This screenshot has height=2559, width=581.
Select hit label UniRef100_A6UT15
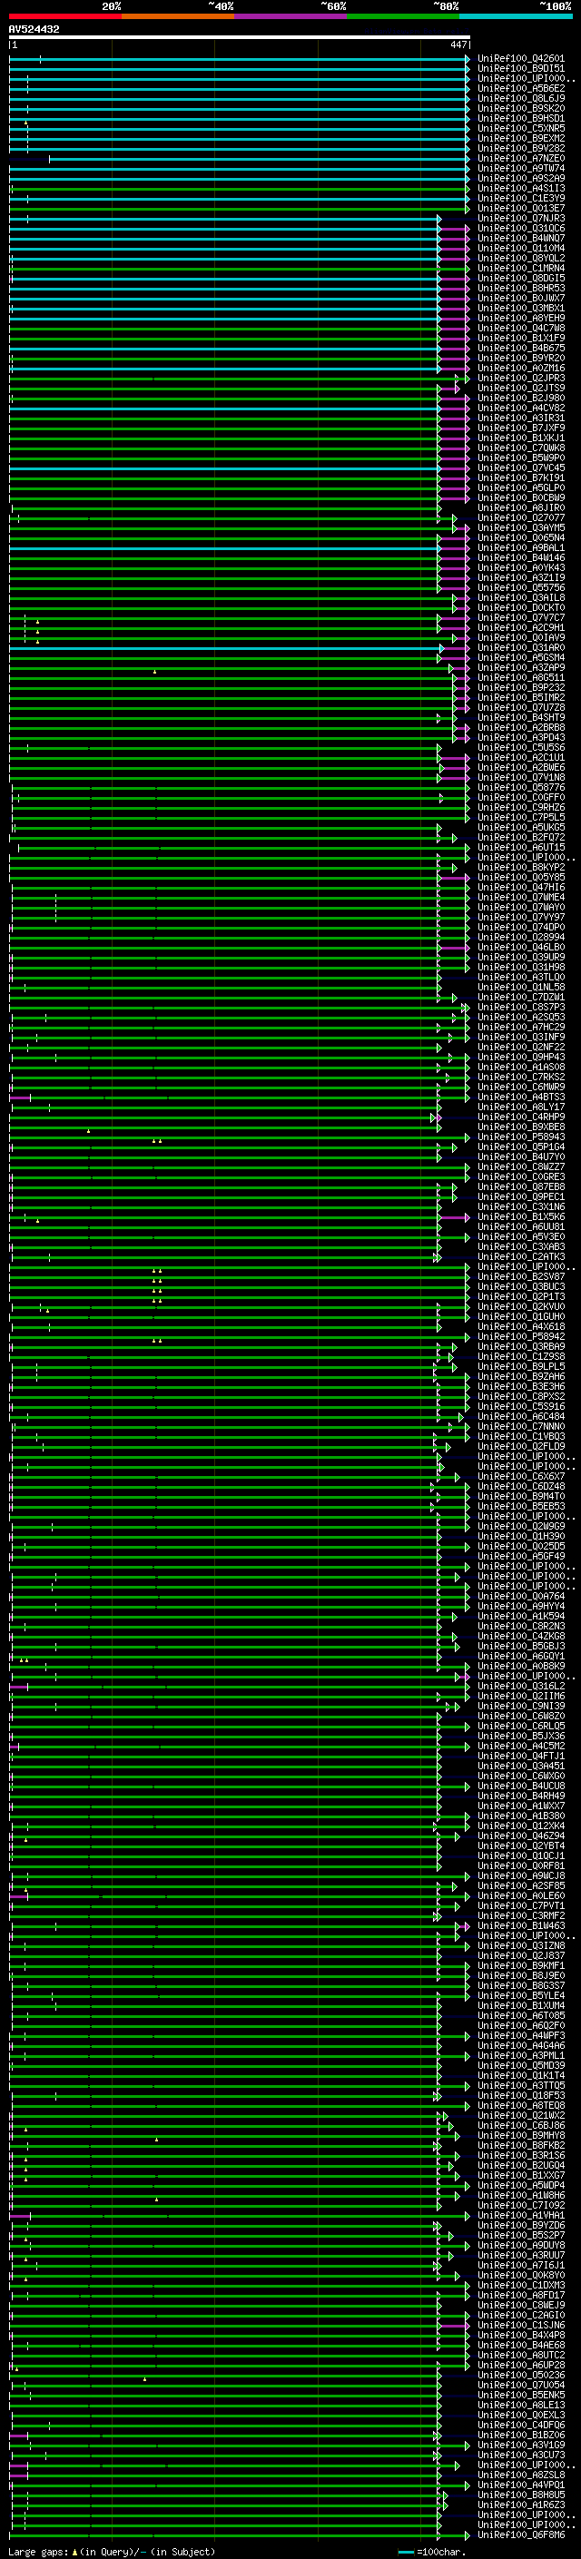point(521,847)
